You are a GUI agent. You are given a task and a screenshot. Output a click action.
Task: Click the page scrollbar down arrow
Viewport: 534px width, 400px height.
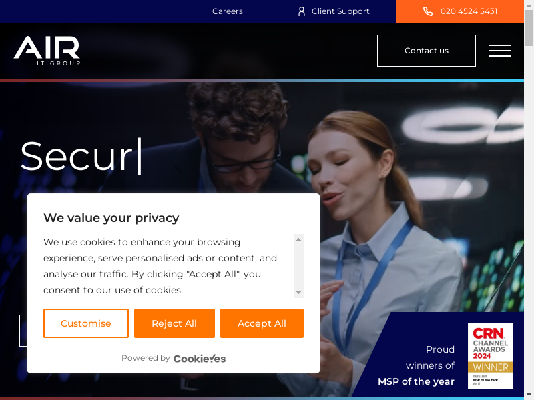coord(529,396)
